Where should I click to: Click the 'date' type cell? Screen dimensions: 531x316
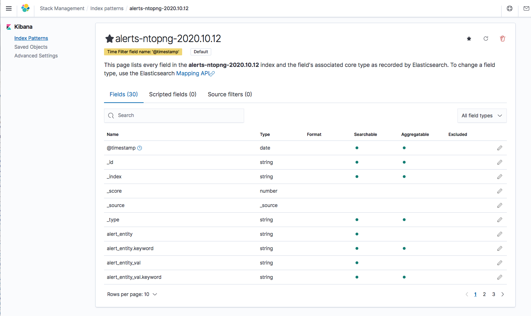coord(265,148)
